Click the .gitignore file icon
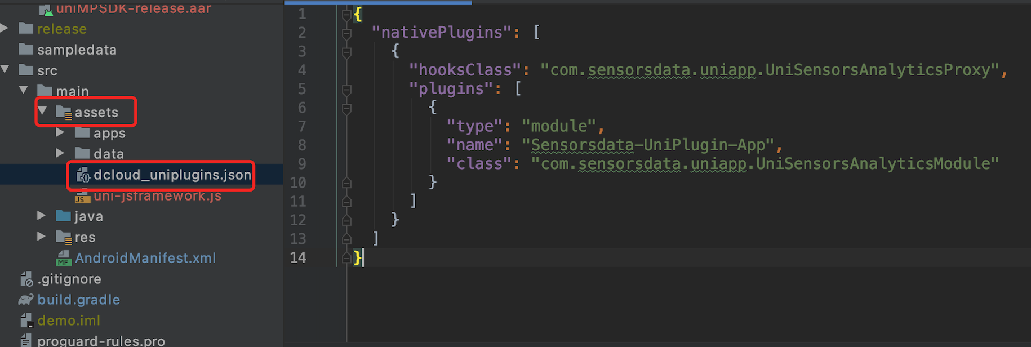This screenshot has width=1031, height=347. [x=26, y=279]
